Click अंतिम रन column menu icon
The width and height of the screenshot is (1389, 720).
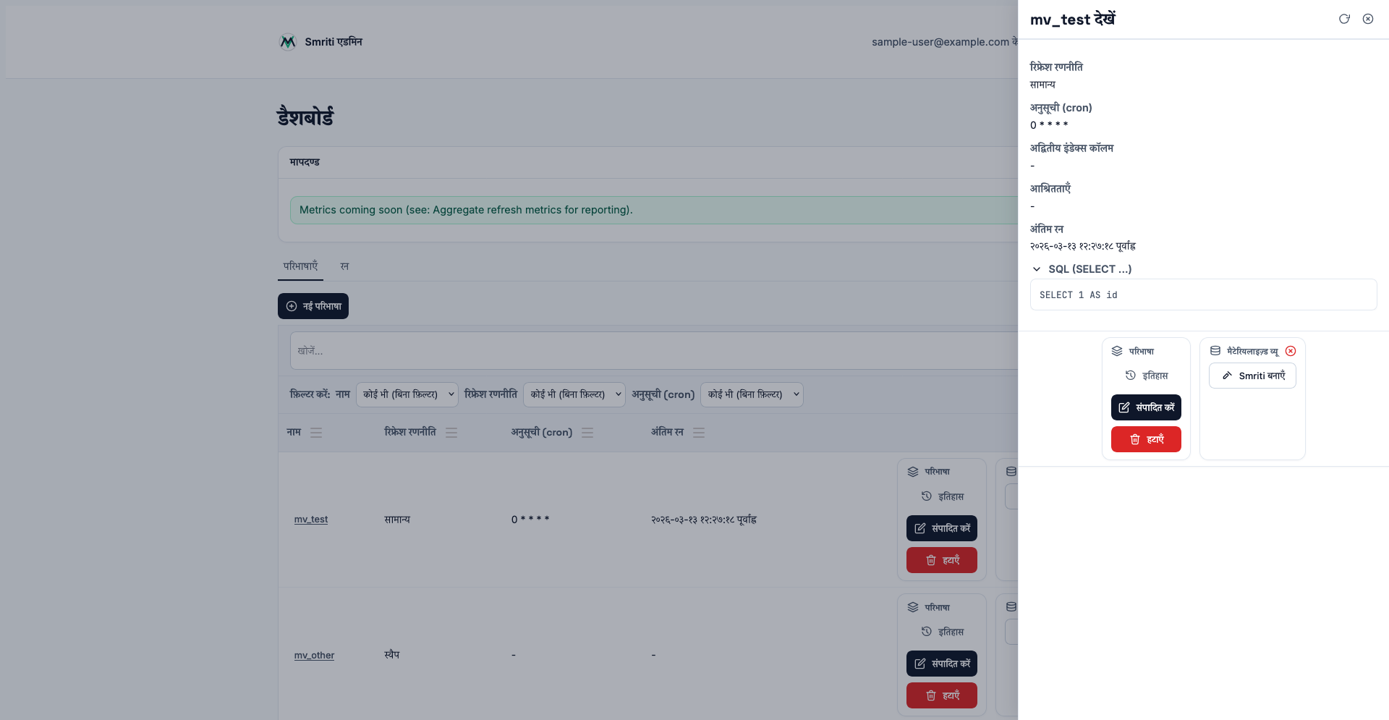click(x=698, y=433)
